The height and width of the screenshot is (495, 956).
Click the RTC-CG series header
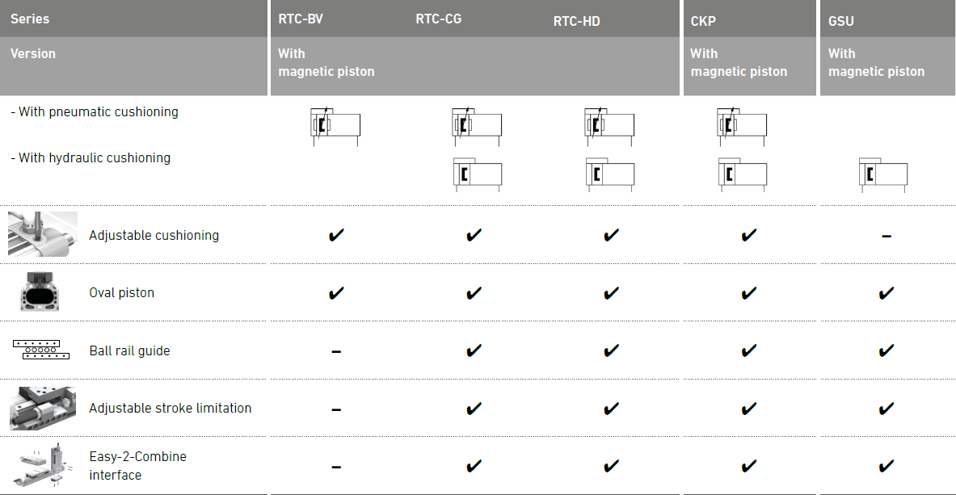(x=438, y=19)
